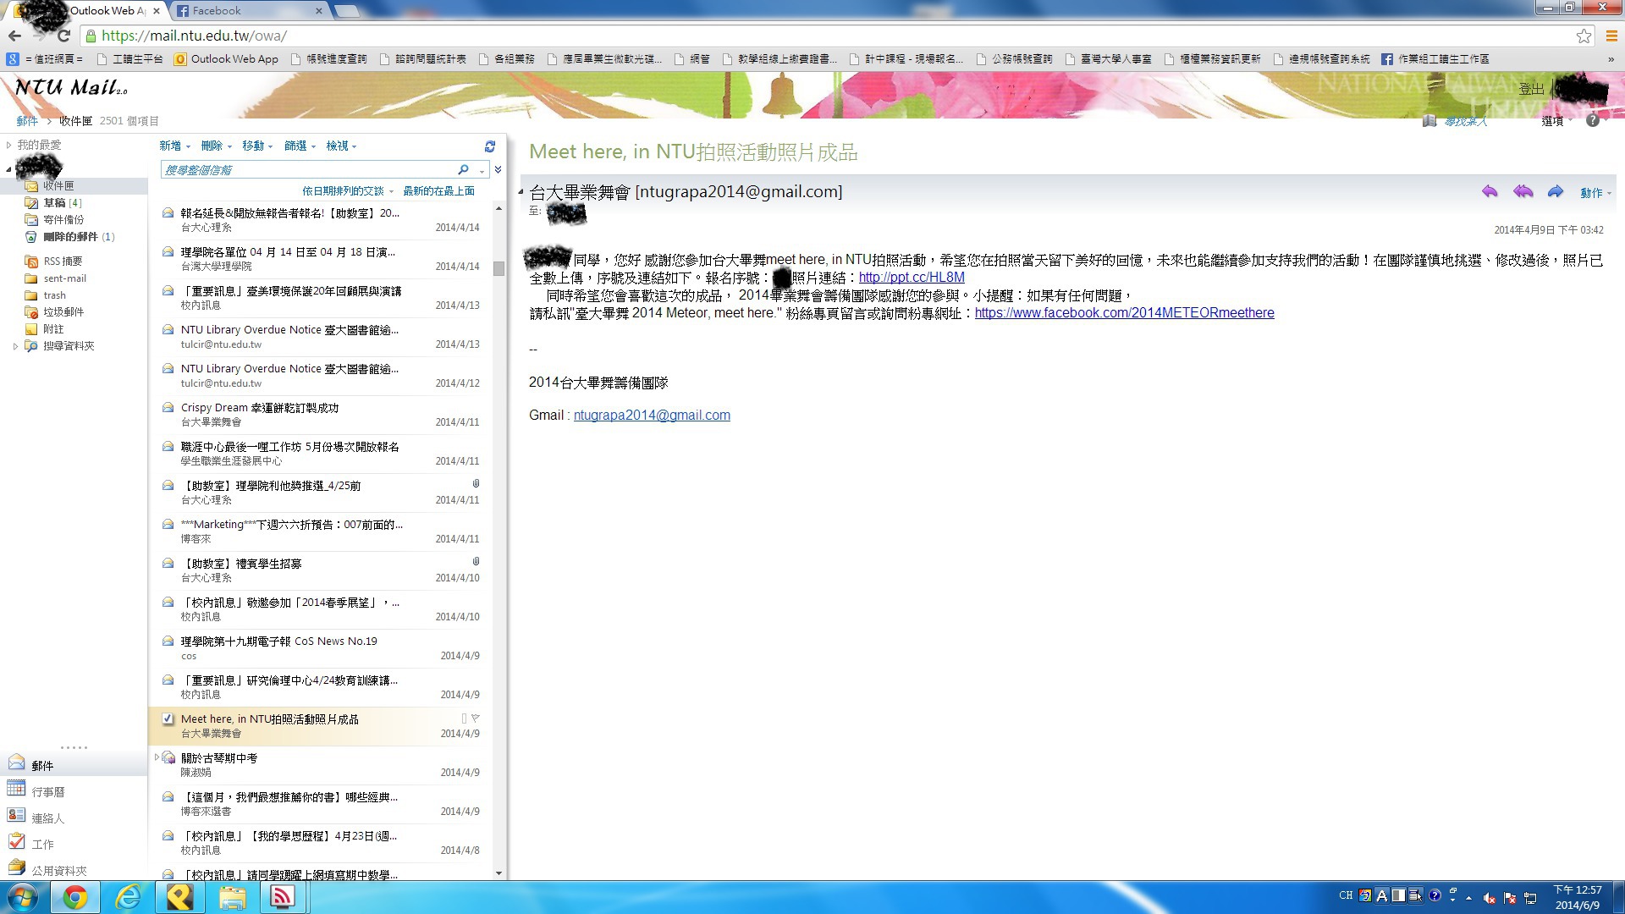Open the sort-by-date conversation dropdown
Viewport: 1625px width, 914px height.
(x=348, y=191)
